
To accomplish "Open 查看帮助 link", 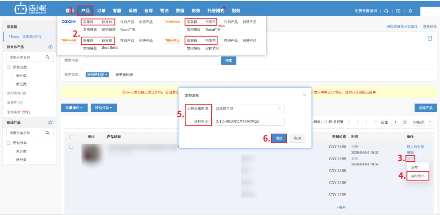I will [430, 27].
